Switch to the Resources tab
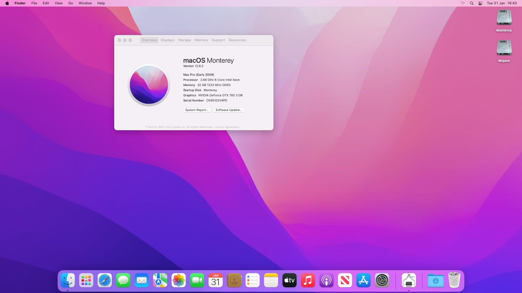 pyautogui.click(x=237, y=40)
